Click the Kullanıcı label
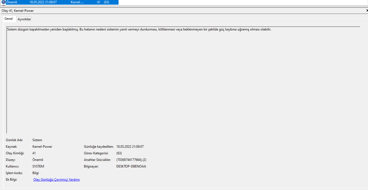The image size is (368, 190). coord(12,166)
